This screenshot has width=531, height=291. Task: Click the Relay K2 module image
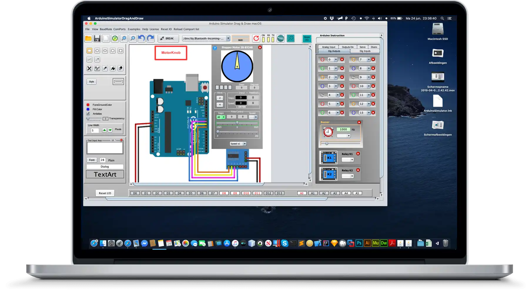(329, 174)
